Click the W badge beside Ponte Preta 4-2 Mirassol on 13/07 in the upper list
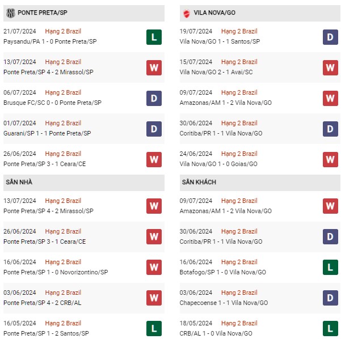The width and height of the screenshot is (341, 339). (154, 68)
